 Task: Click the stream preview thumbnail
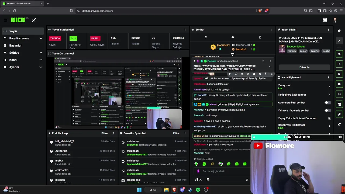point(118,93)
